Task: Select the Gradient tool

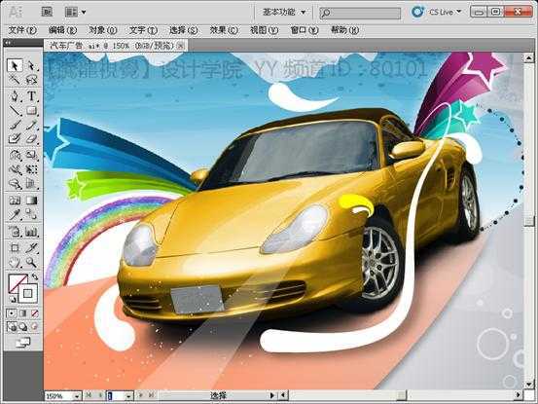Action: (x=31, y=201)
